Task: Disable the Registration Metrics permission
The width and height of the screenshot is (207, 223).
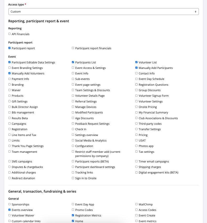Action: [73, 215]
